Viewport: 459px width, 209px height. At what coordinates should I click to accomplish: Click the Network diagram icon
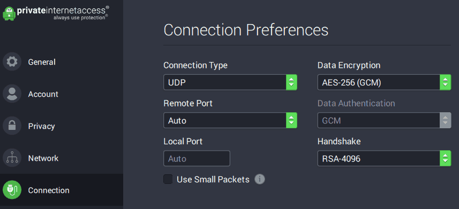pyautogui.click(x=12, y=158)
